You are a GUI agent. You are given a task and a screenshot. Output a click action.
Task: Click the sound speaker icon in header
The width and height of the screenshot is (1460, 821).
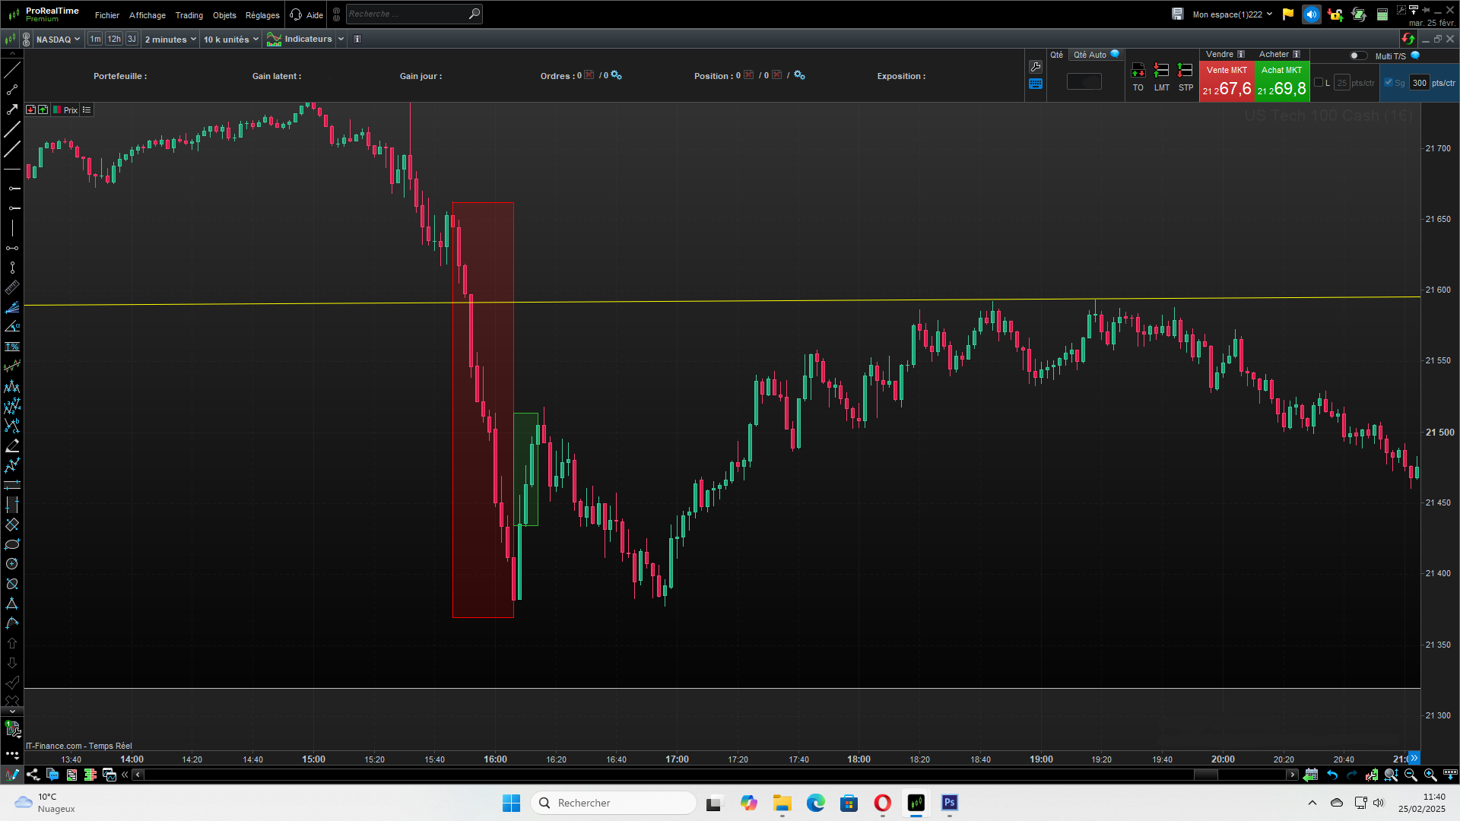1311,14
